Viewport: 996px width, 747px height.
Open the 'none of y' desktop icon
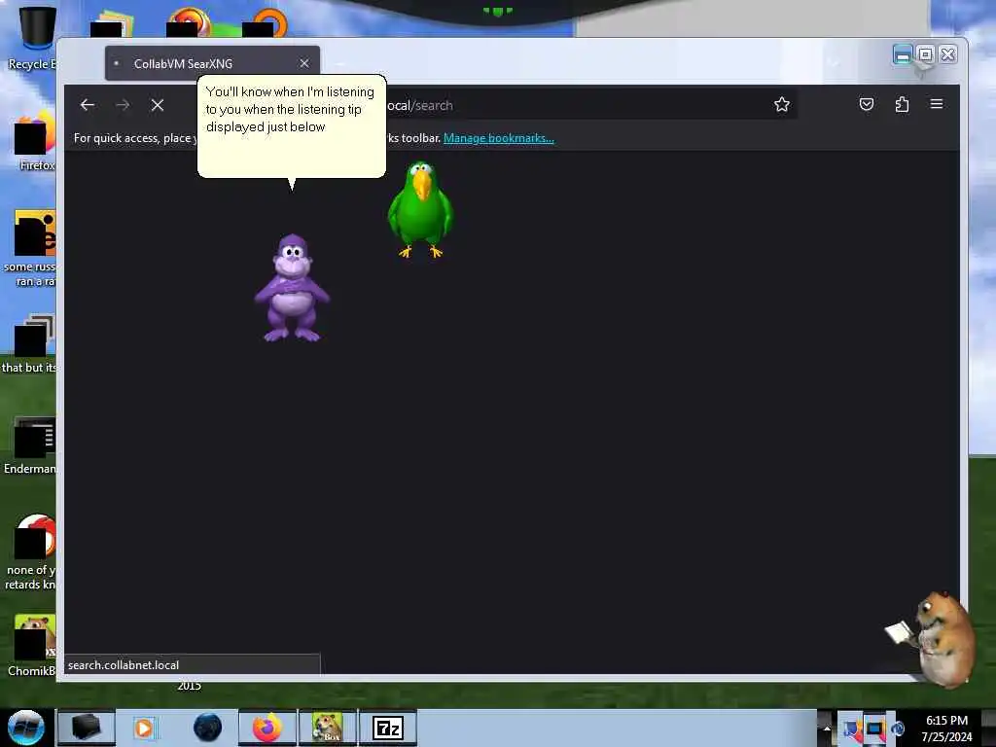(32, 552)
